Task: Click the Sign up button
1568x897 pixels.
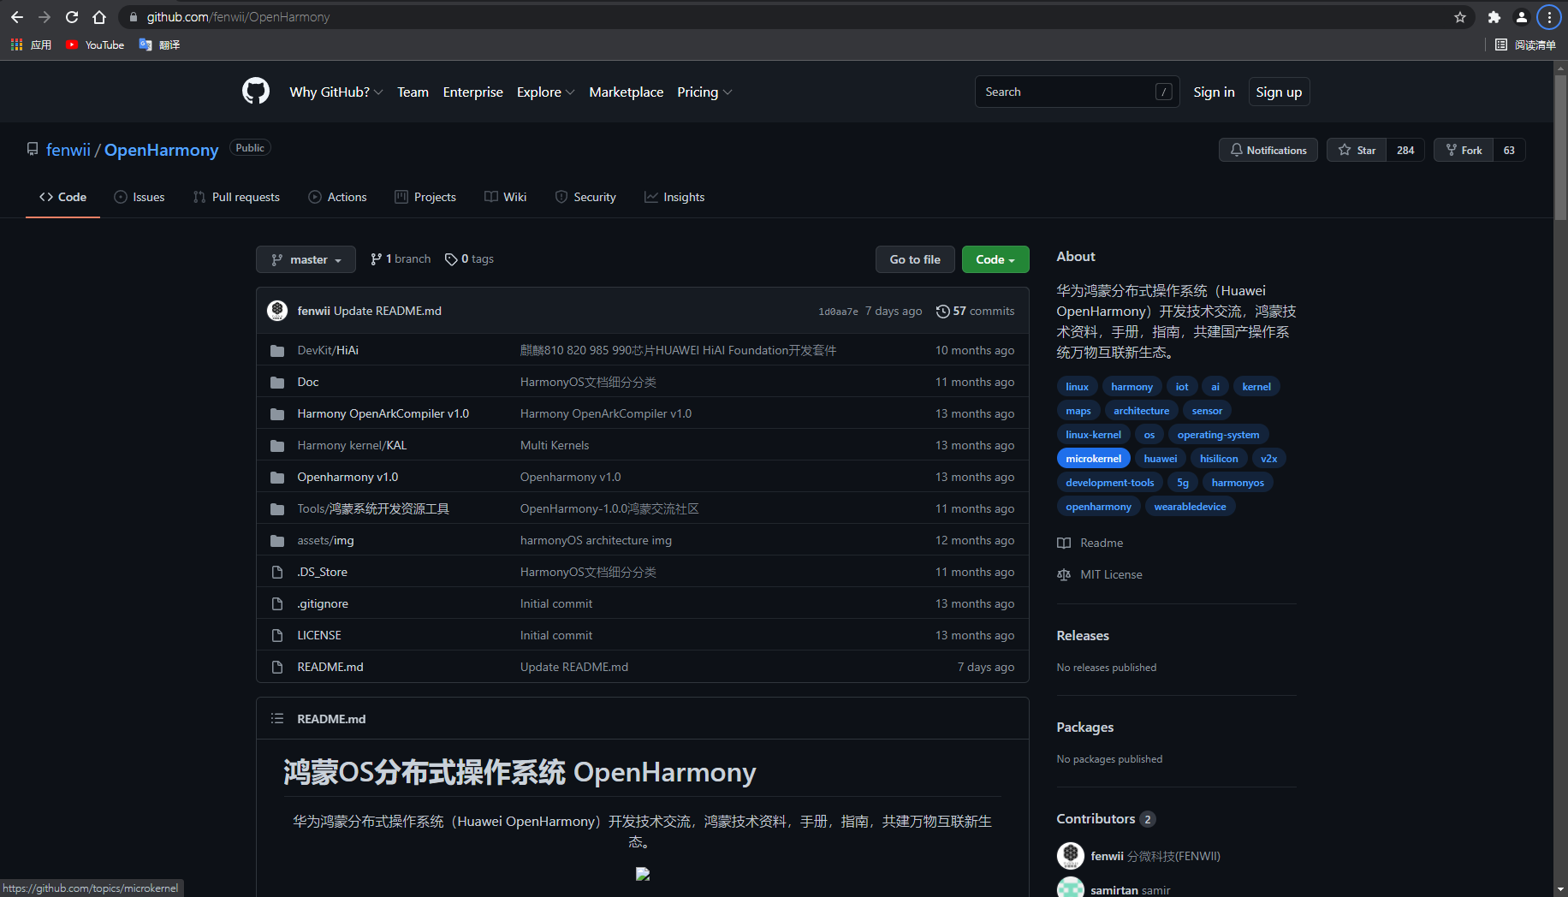Action: [x=1279, y=92]
